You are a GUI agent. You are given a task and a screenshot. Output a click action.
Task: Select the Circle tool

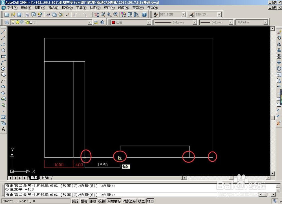point(3,69)
